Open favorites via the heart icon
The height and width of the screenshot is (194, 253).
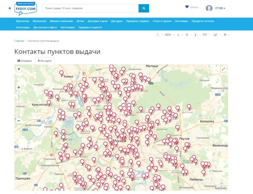(x=187, y=7)
